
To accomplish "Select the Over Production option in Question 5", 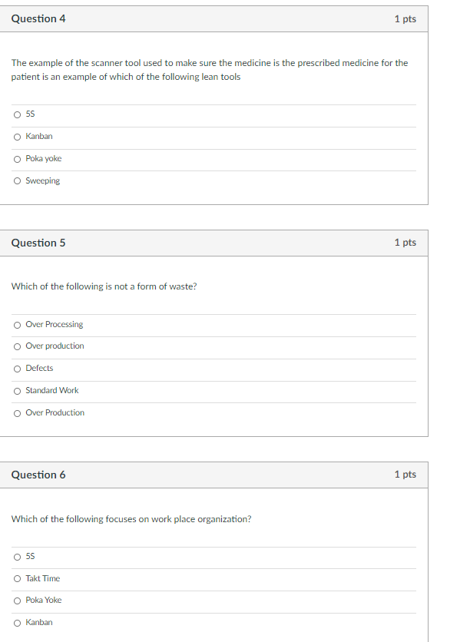I will [x=17, y=412].
